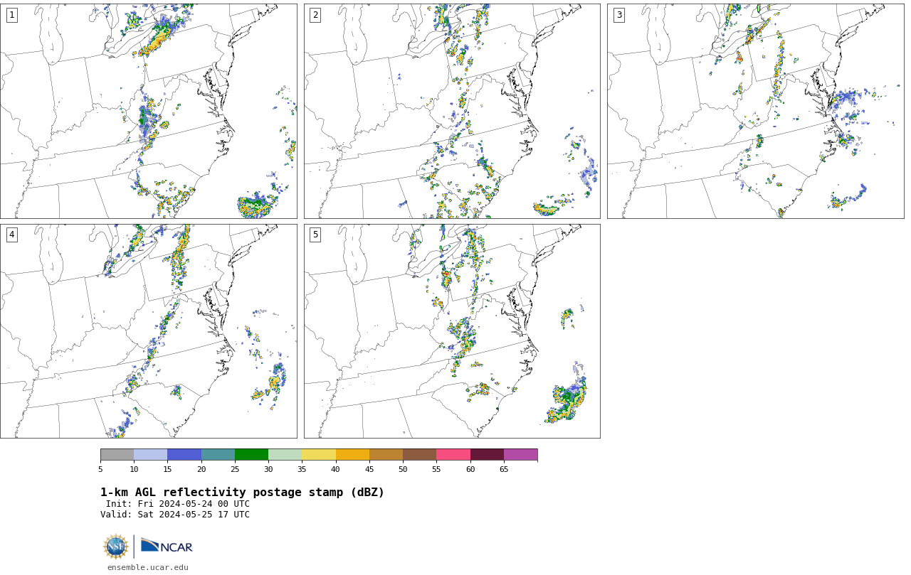Click the colorbar tick label 65

click(x=504, y=469)
